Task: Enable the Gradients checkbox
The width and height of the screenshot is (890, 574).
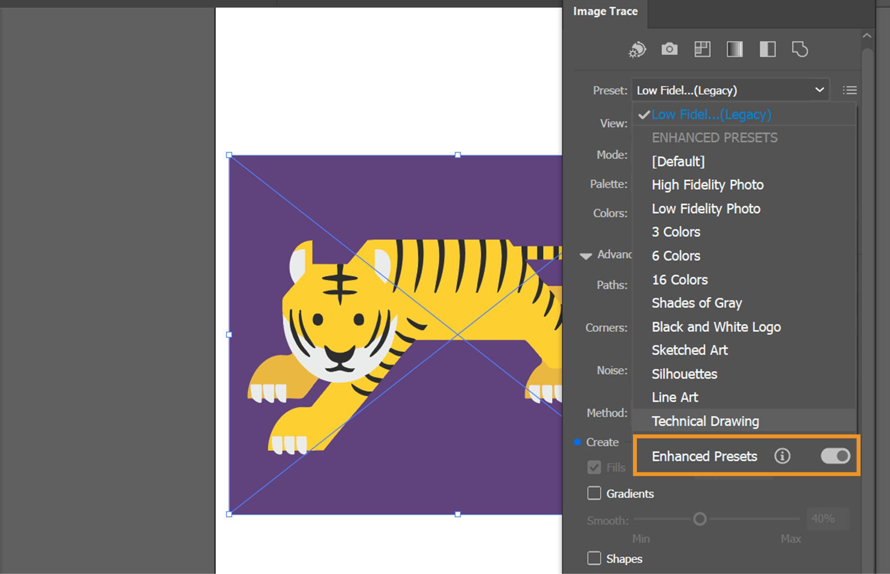Action: [593, 493]
